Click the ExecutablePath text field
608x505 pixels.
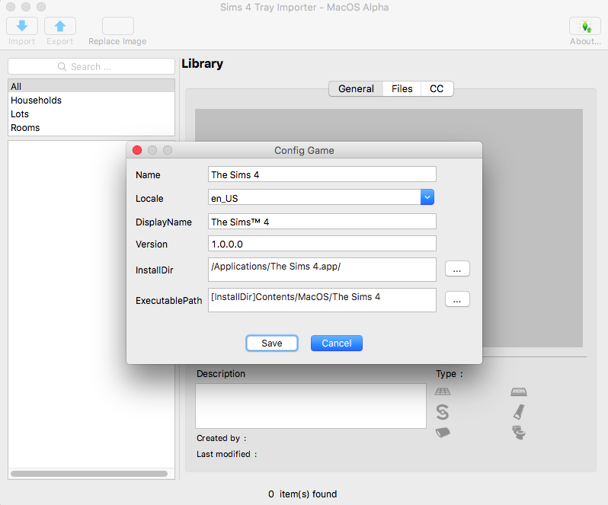click(322, 300)
